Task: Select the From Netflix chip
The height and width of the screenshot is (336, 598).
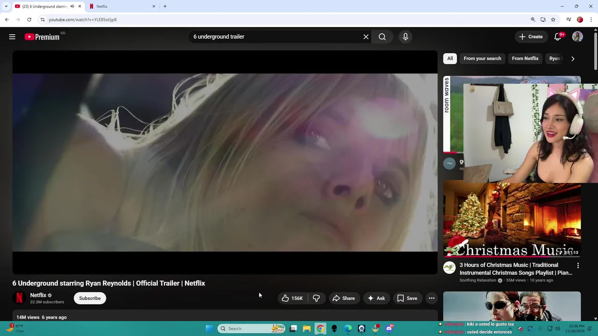Action: point(525,58)
